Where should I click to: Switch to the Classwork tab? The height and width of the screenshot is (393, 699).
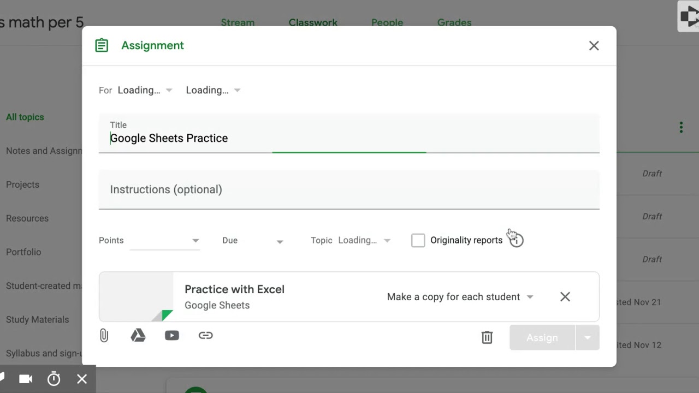[x=313, y=22]
